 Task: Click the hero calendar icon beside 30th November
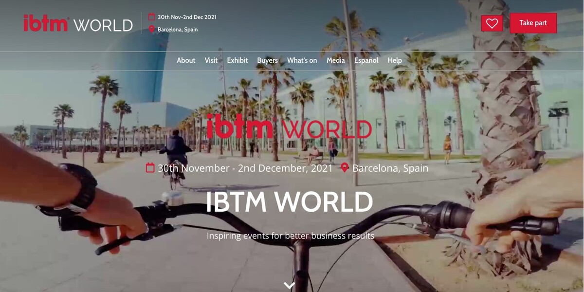coord(150,168)
